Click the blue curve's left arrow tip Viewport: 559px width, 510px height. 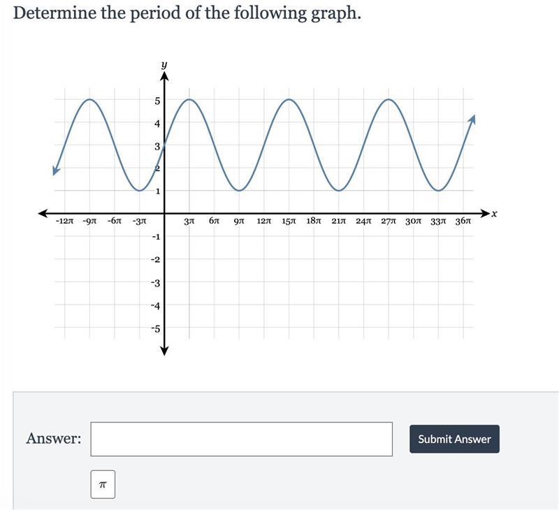click(x=56, y=170)
